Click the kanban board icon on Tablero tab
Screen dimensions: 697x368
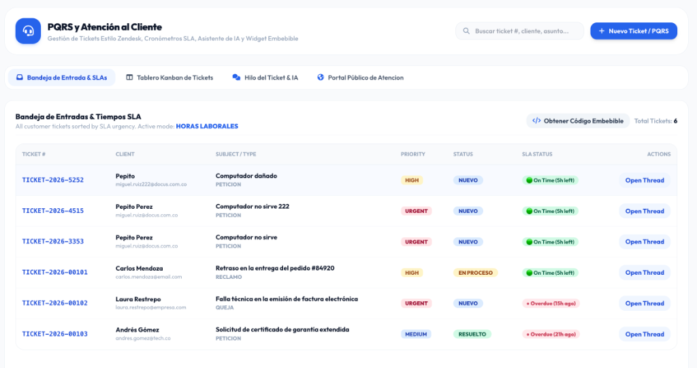click(129, 78)
